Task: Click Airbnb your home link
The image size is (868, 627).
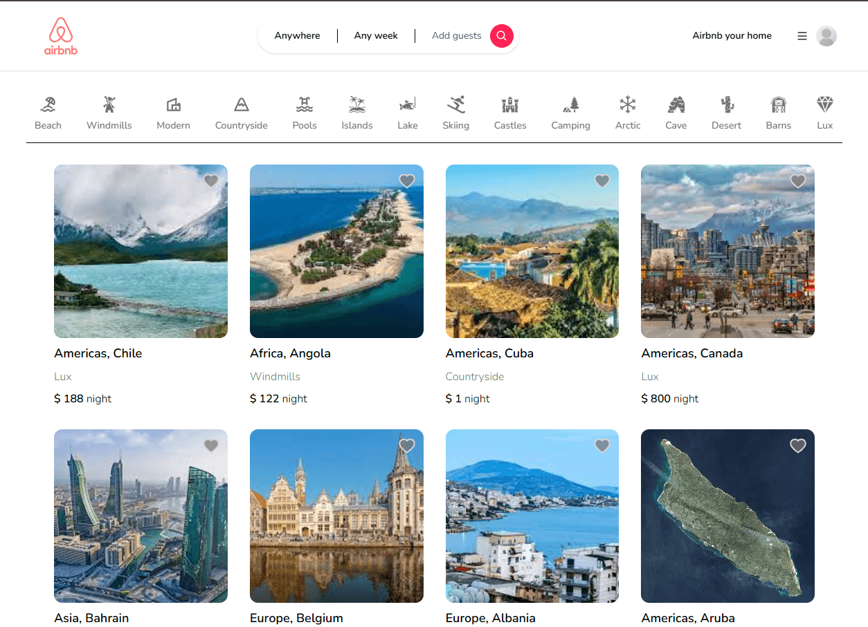Action: (732, 36)
